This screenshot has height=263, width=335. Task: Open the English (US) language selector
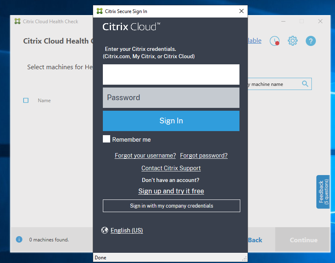click(x=127, y=230)
